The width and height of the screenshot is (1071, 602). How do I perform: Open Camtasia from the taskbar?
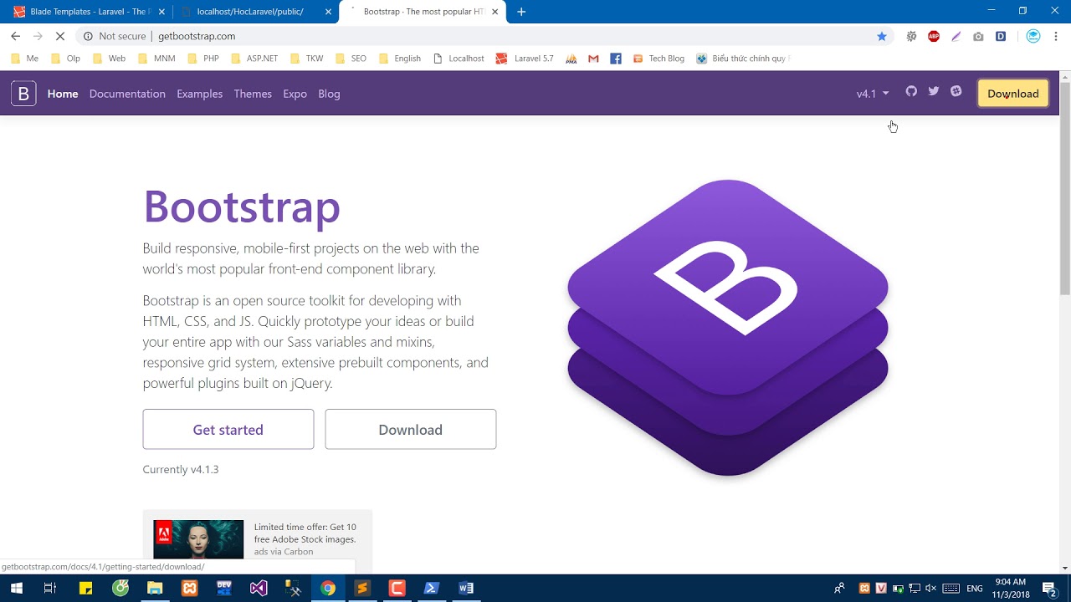pos(397,588)
